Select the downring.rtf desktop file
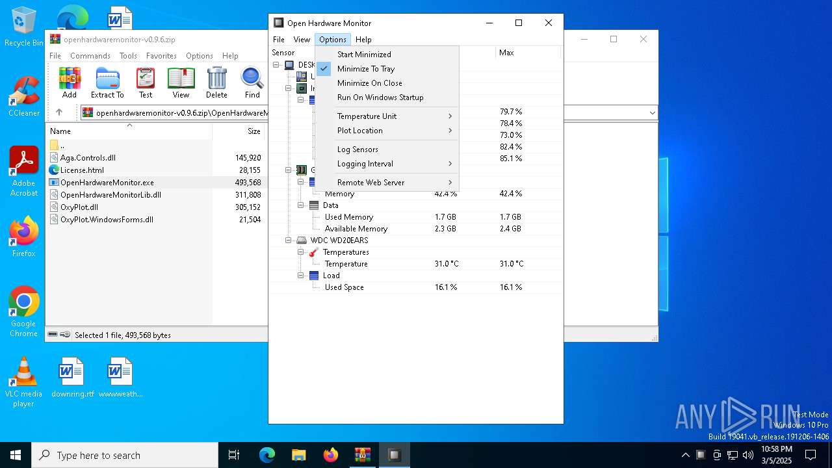This screenshot has width=832, height=468. click(73, 377)
